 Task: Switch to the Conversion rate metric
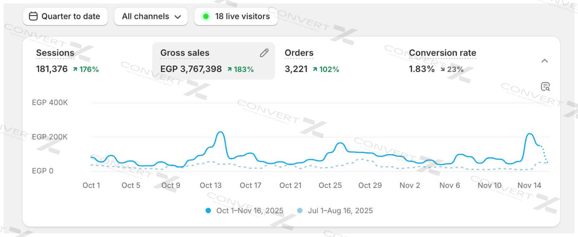pos(442,53)
